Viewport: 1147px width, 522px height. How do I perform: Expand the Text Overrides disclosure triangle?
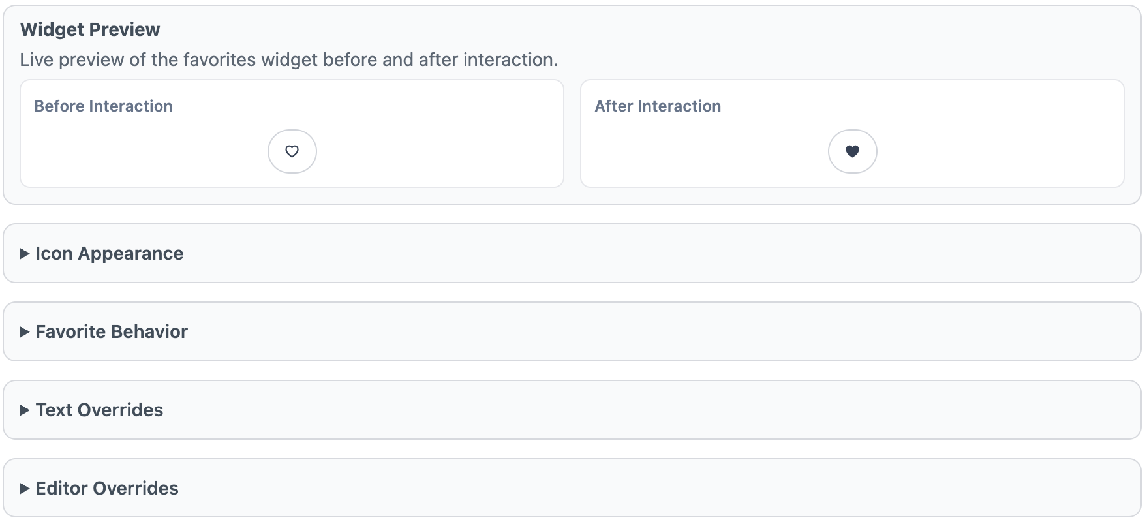tap(25, 410)
